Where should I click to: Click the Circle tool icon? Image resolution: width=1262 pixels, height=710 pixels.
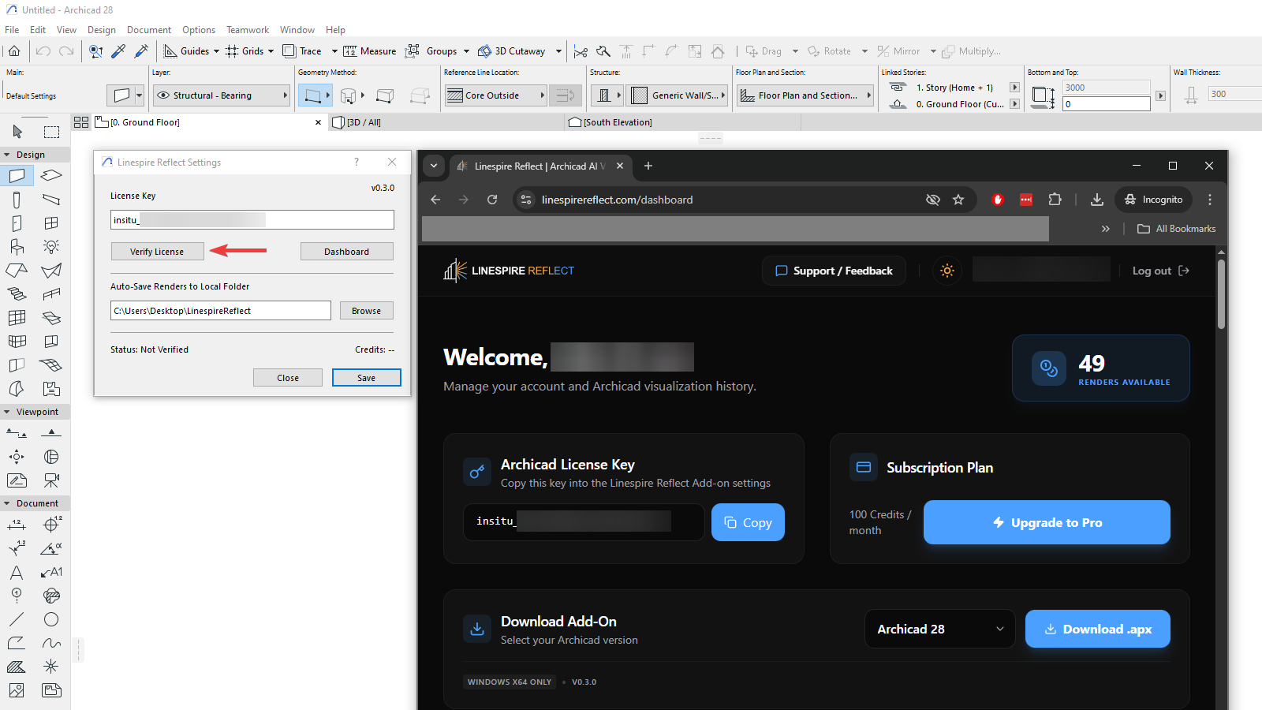point(51,620)
